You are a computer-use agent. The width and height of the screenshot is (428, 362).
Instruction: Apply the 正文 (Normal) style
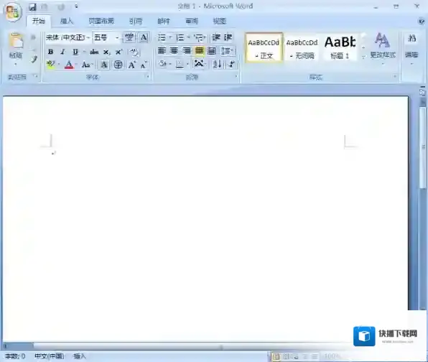pos(264,48)
